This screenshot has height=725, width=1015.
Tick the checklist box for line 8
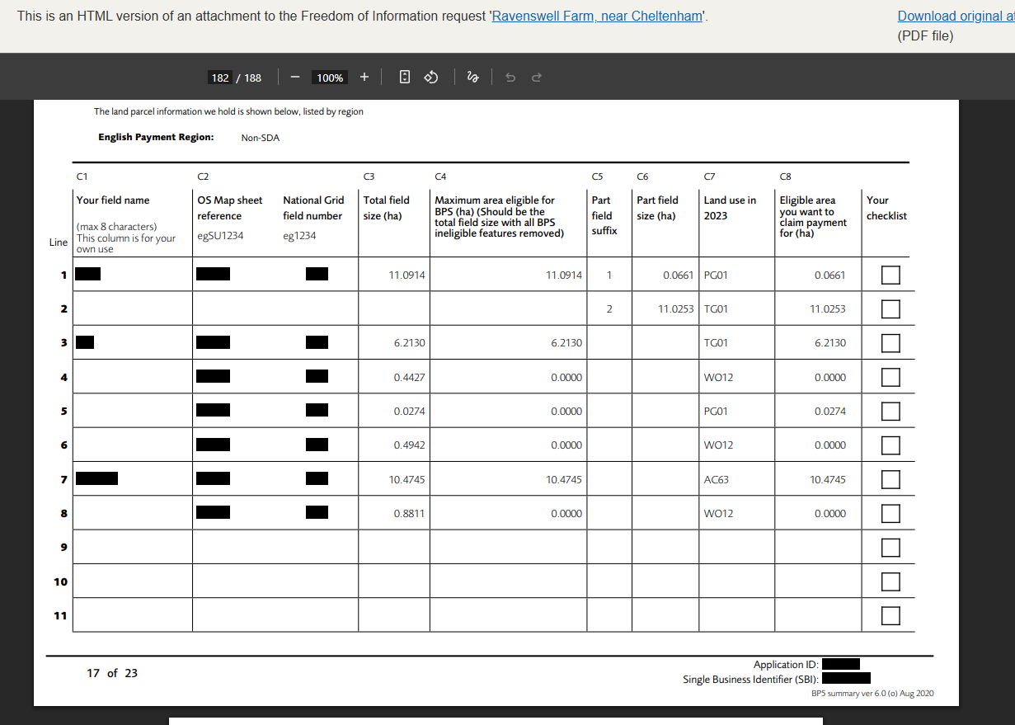890,514
